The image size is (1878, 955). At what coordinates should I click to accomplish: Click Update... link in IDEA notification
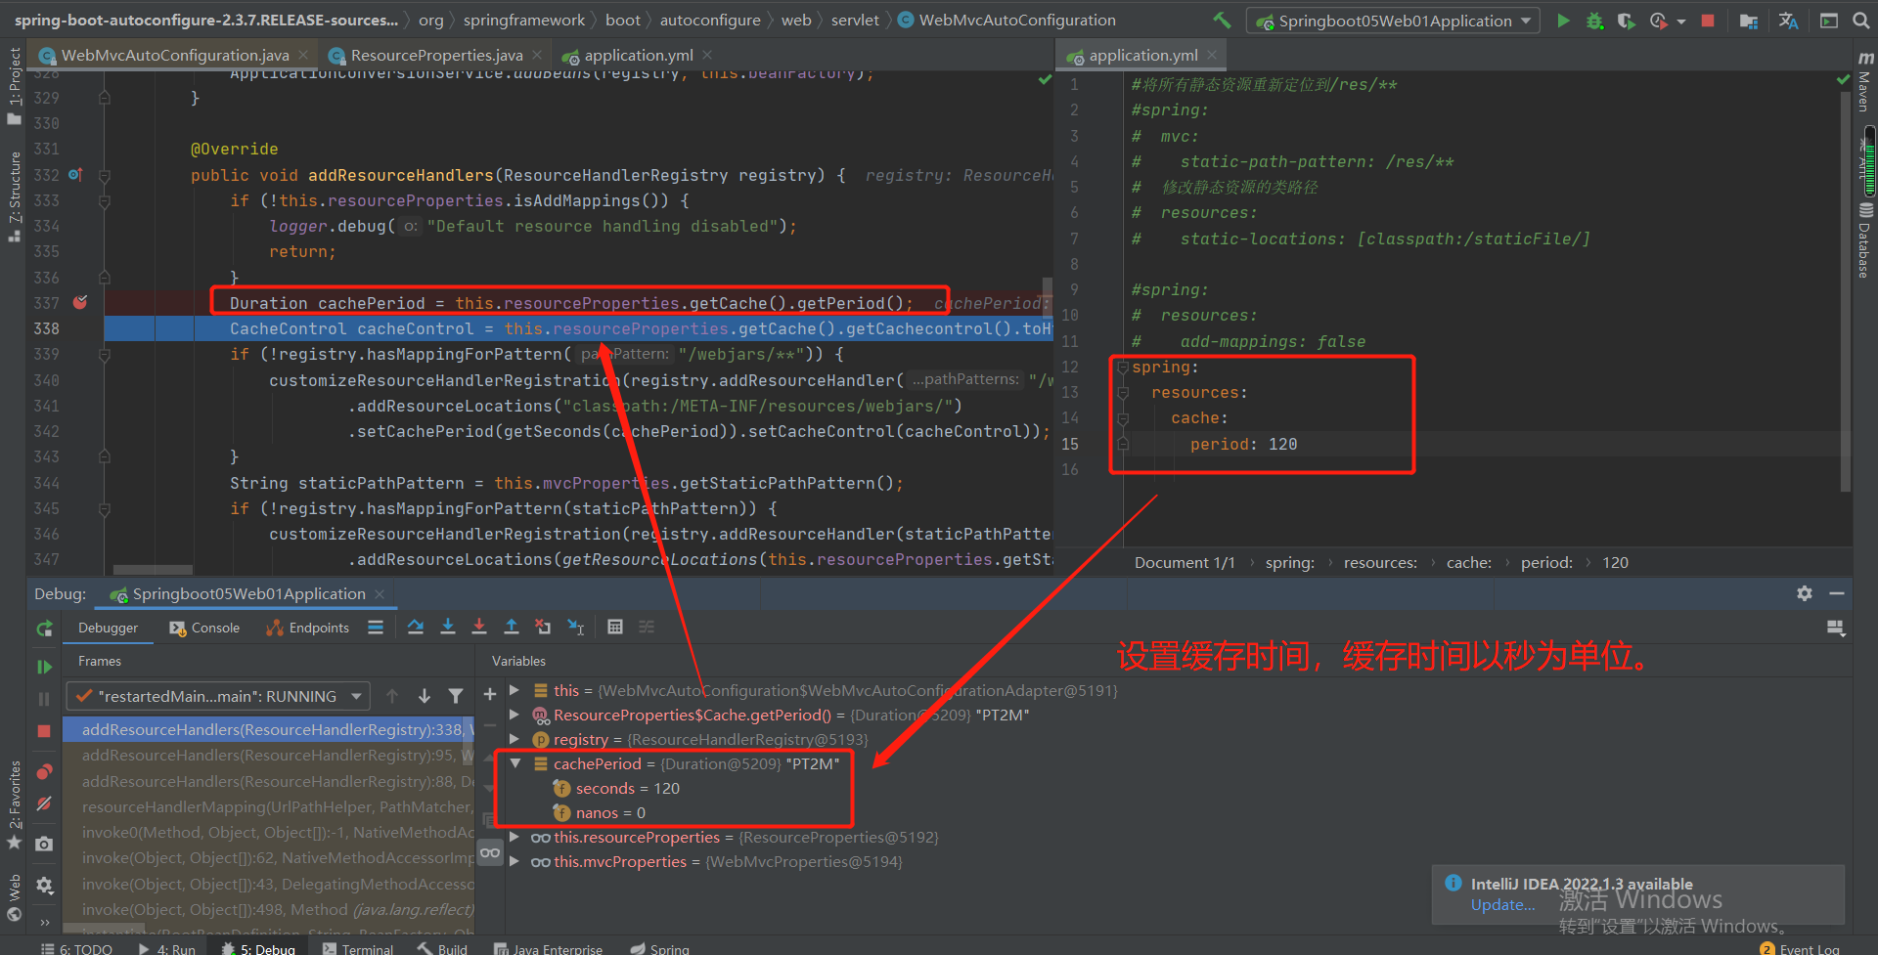(x=1502, y=905)
